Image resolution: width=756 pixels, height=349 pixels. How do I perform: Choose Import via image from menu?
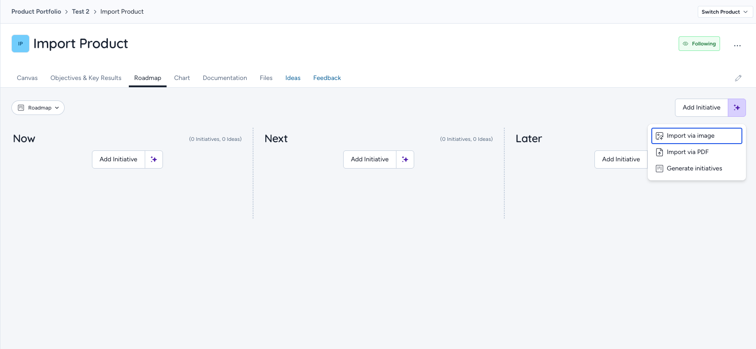[x=697, y=136]
